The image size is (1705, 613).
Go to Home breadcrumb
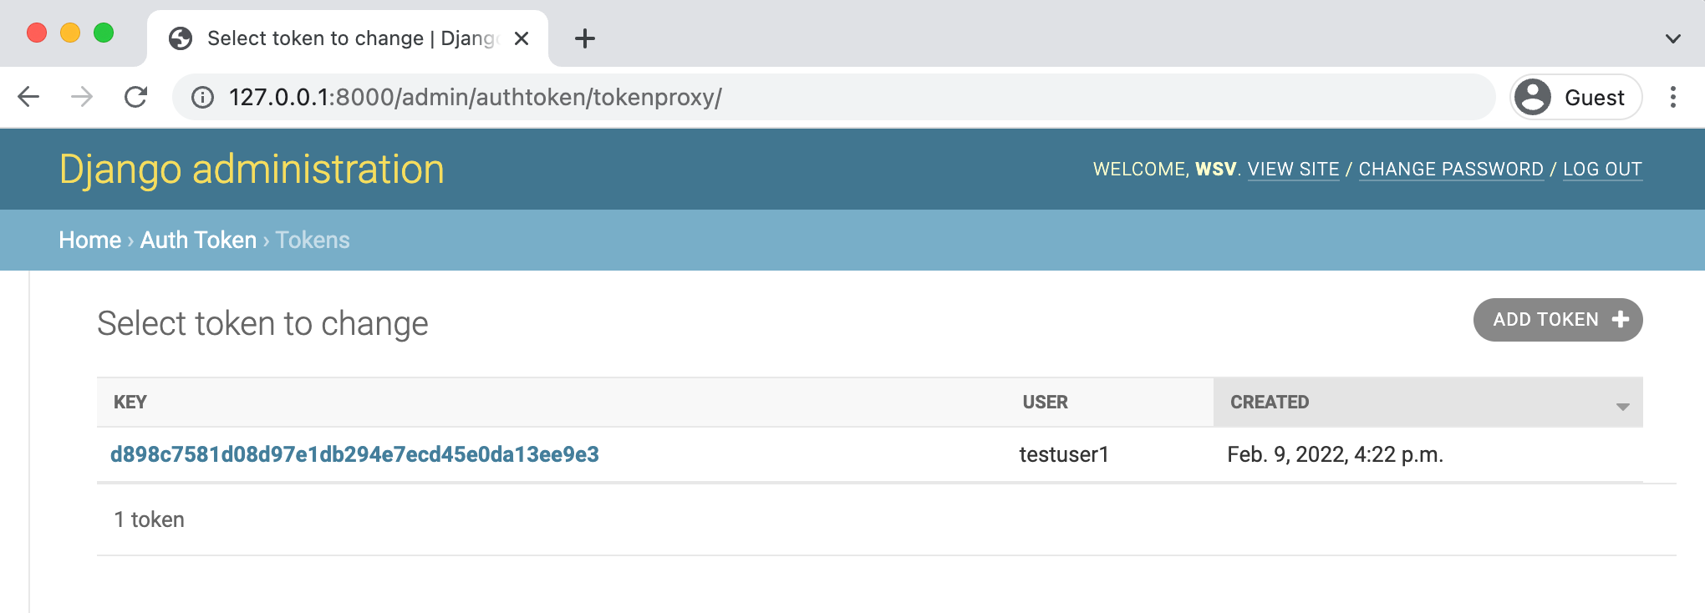pyautogui.click(x=90, y=240)
